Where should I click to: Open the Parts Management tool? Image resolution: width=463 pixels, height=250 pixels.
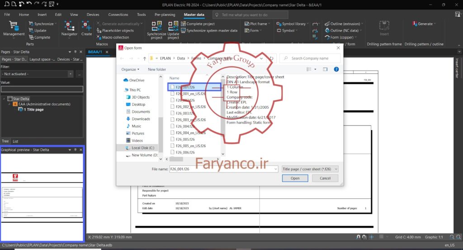click(14, 29)
